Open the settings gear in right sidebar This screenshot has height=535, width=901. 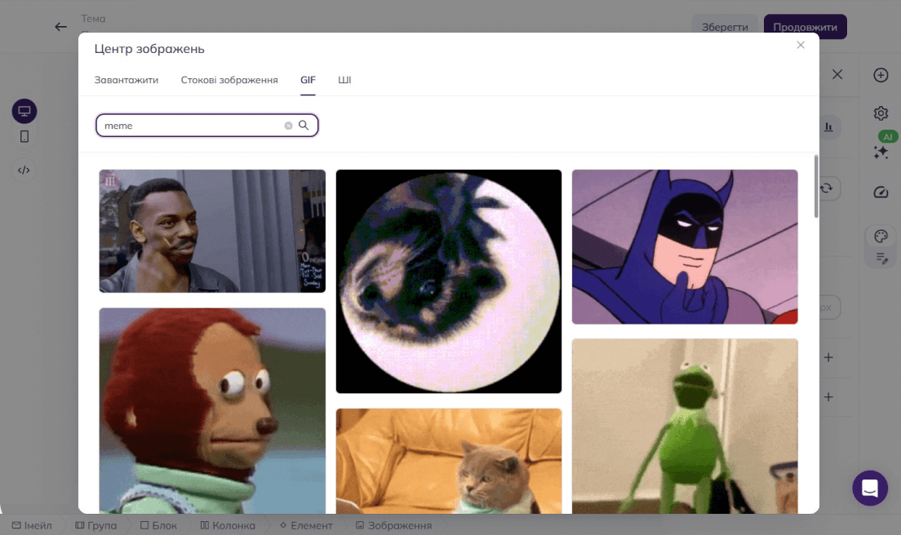[881, 113]
